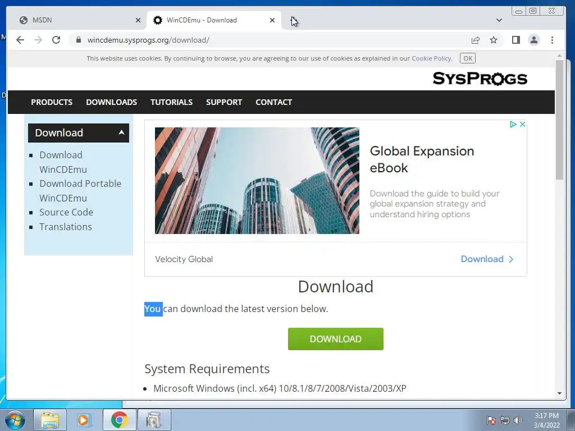
Task: Open Windows Explorer from the taskbar
Action: (50, 420)
